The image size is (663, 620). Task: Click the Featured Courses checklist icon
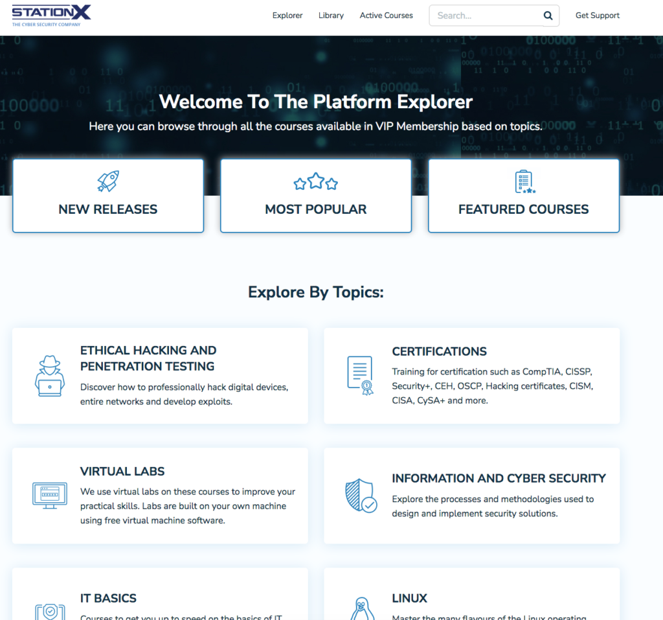pyautogui.click(x=524, y=182)
